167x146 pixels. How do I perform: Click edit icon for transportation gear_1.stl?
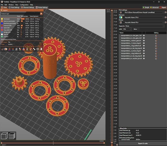pyautogui.click(x=156, y=35)
